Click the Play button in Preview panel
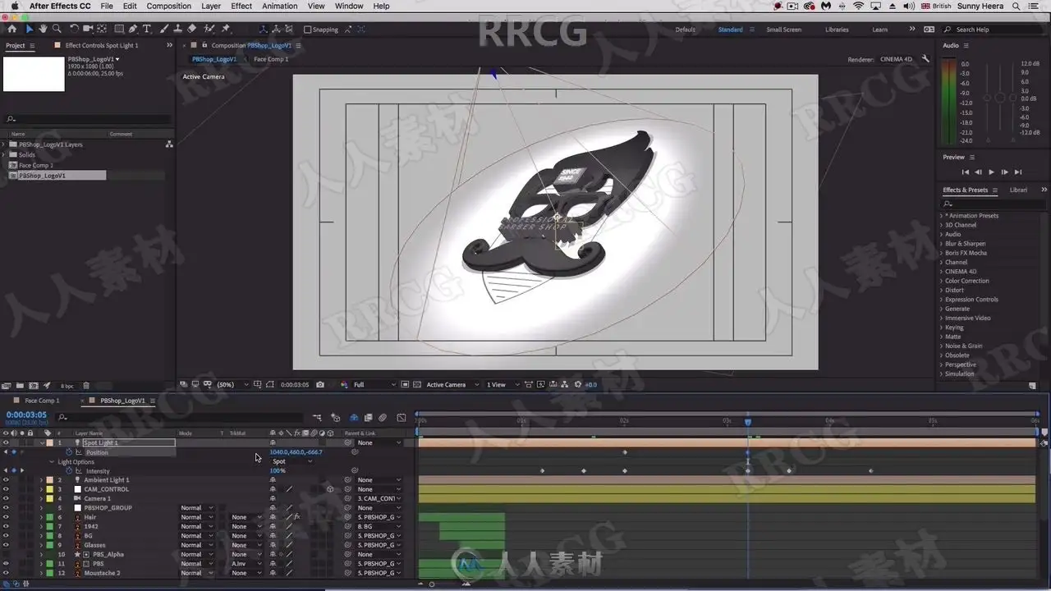The width and height of the screenshot is (1051, 591). coord(991,172)
